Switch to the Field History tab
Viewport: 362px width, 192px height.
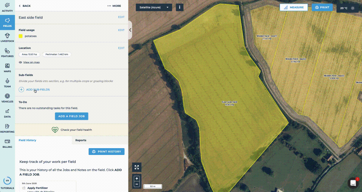click(x=27, y=140)
